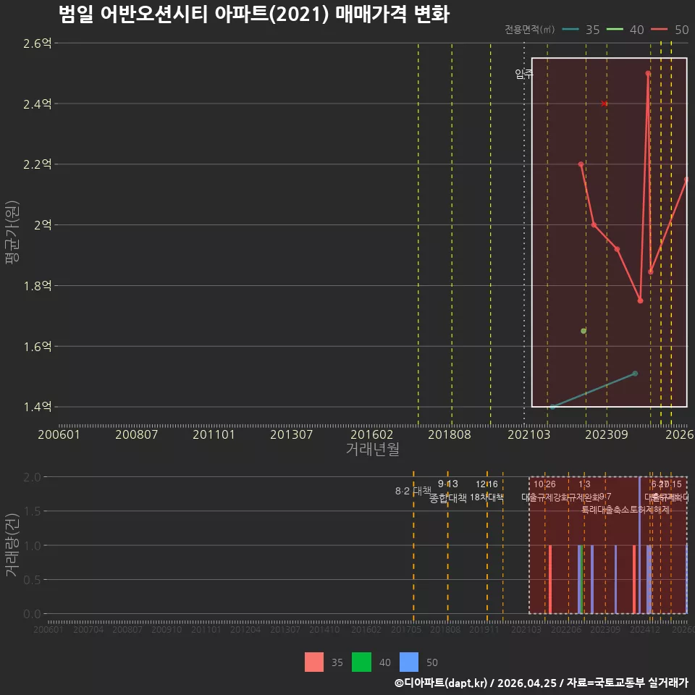Click the 0.5 volume axis label

click(32, 580)
